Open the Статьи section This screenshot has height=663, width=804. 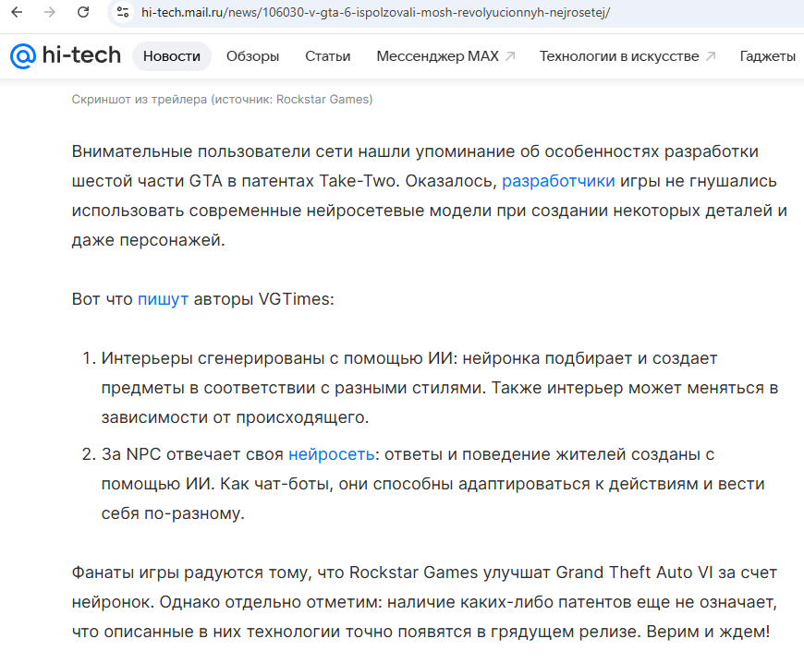[328, 55]
